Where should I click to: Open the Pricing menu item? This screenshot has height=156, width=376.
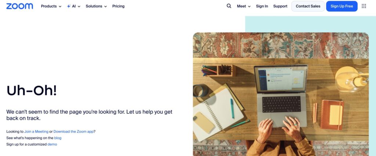[118, 6]
